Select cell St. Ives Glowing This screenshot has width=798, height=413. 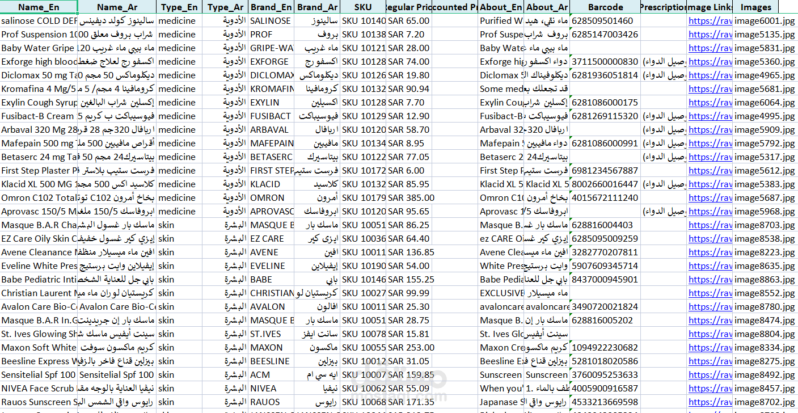click(39, 334)
